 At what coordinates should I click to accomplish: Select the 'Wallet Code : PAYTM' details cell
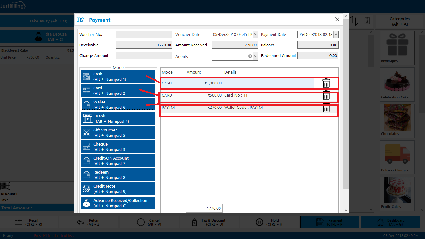[269, 108]
